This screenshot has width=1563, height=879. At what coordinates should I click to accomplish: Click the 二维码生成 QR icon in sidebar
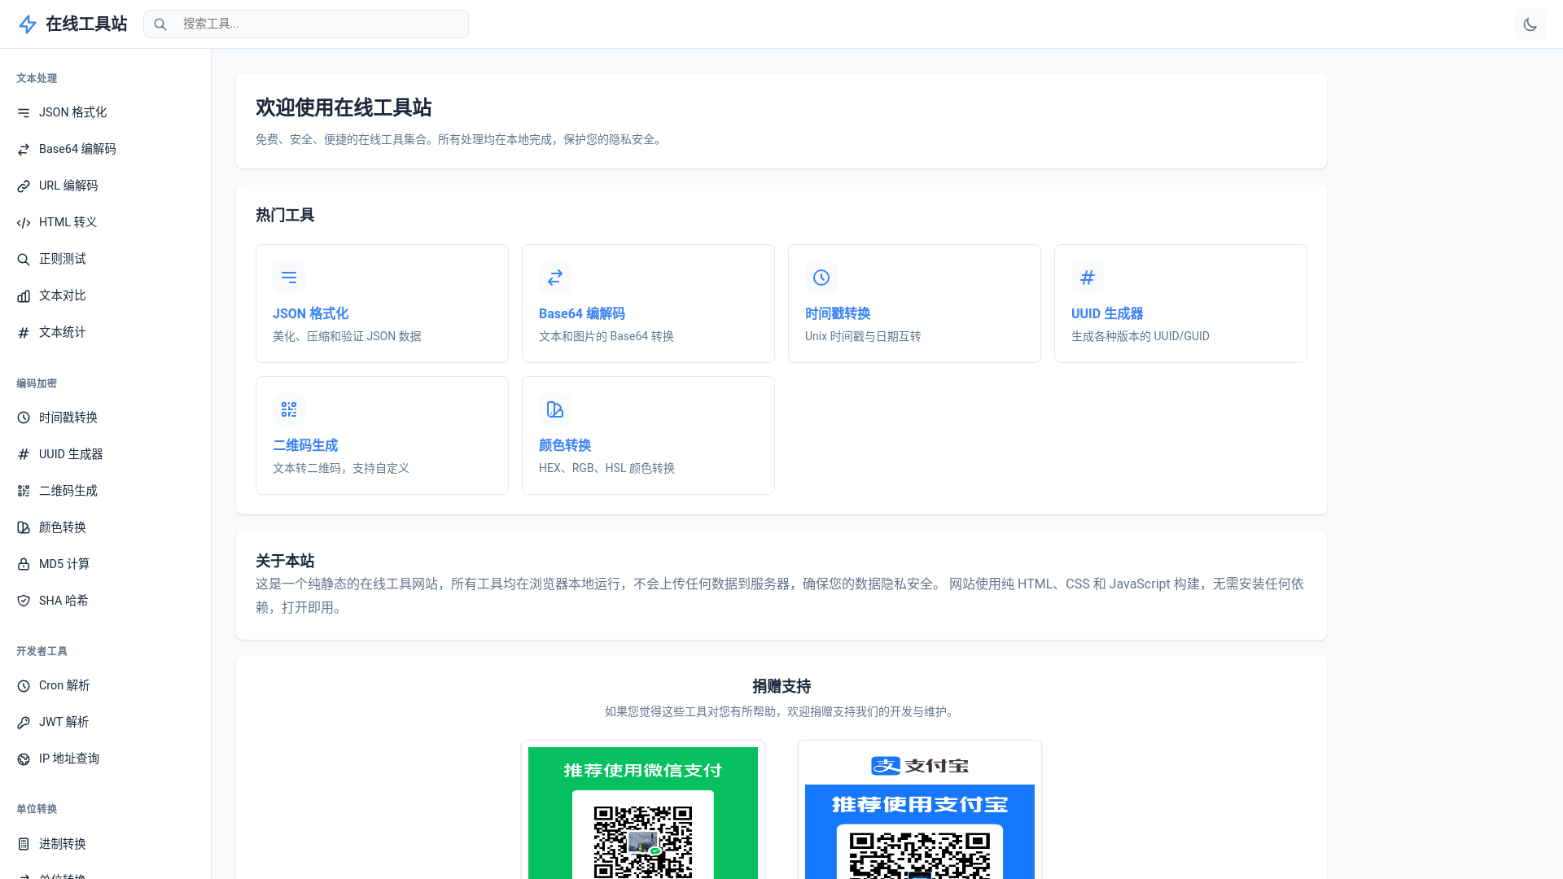click(x=24, y=491)
